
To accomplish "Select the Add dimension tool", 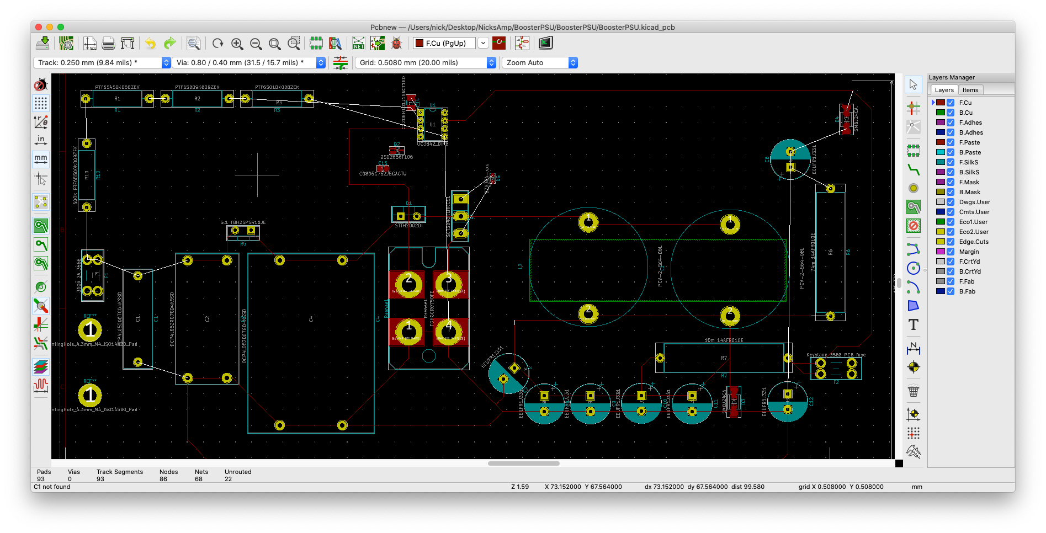I will (914, 348).
